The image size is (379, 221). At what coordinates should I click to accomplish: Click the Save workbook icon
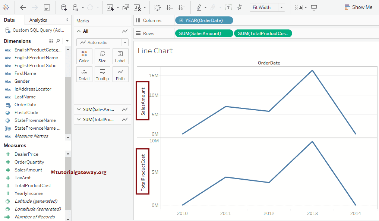47,7
